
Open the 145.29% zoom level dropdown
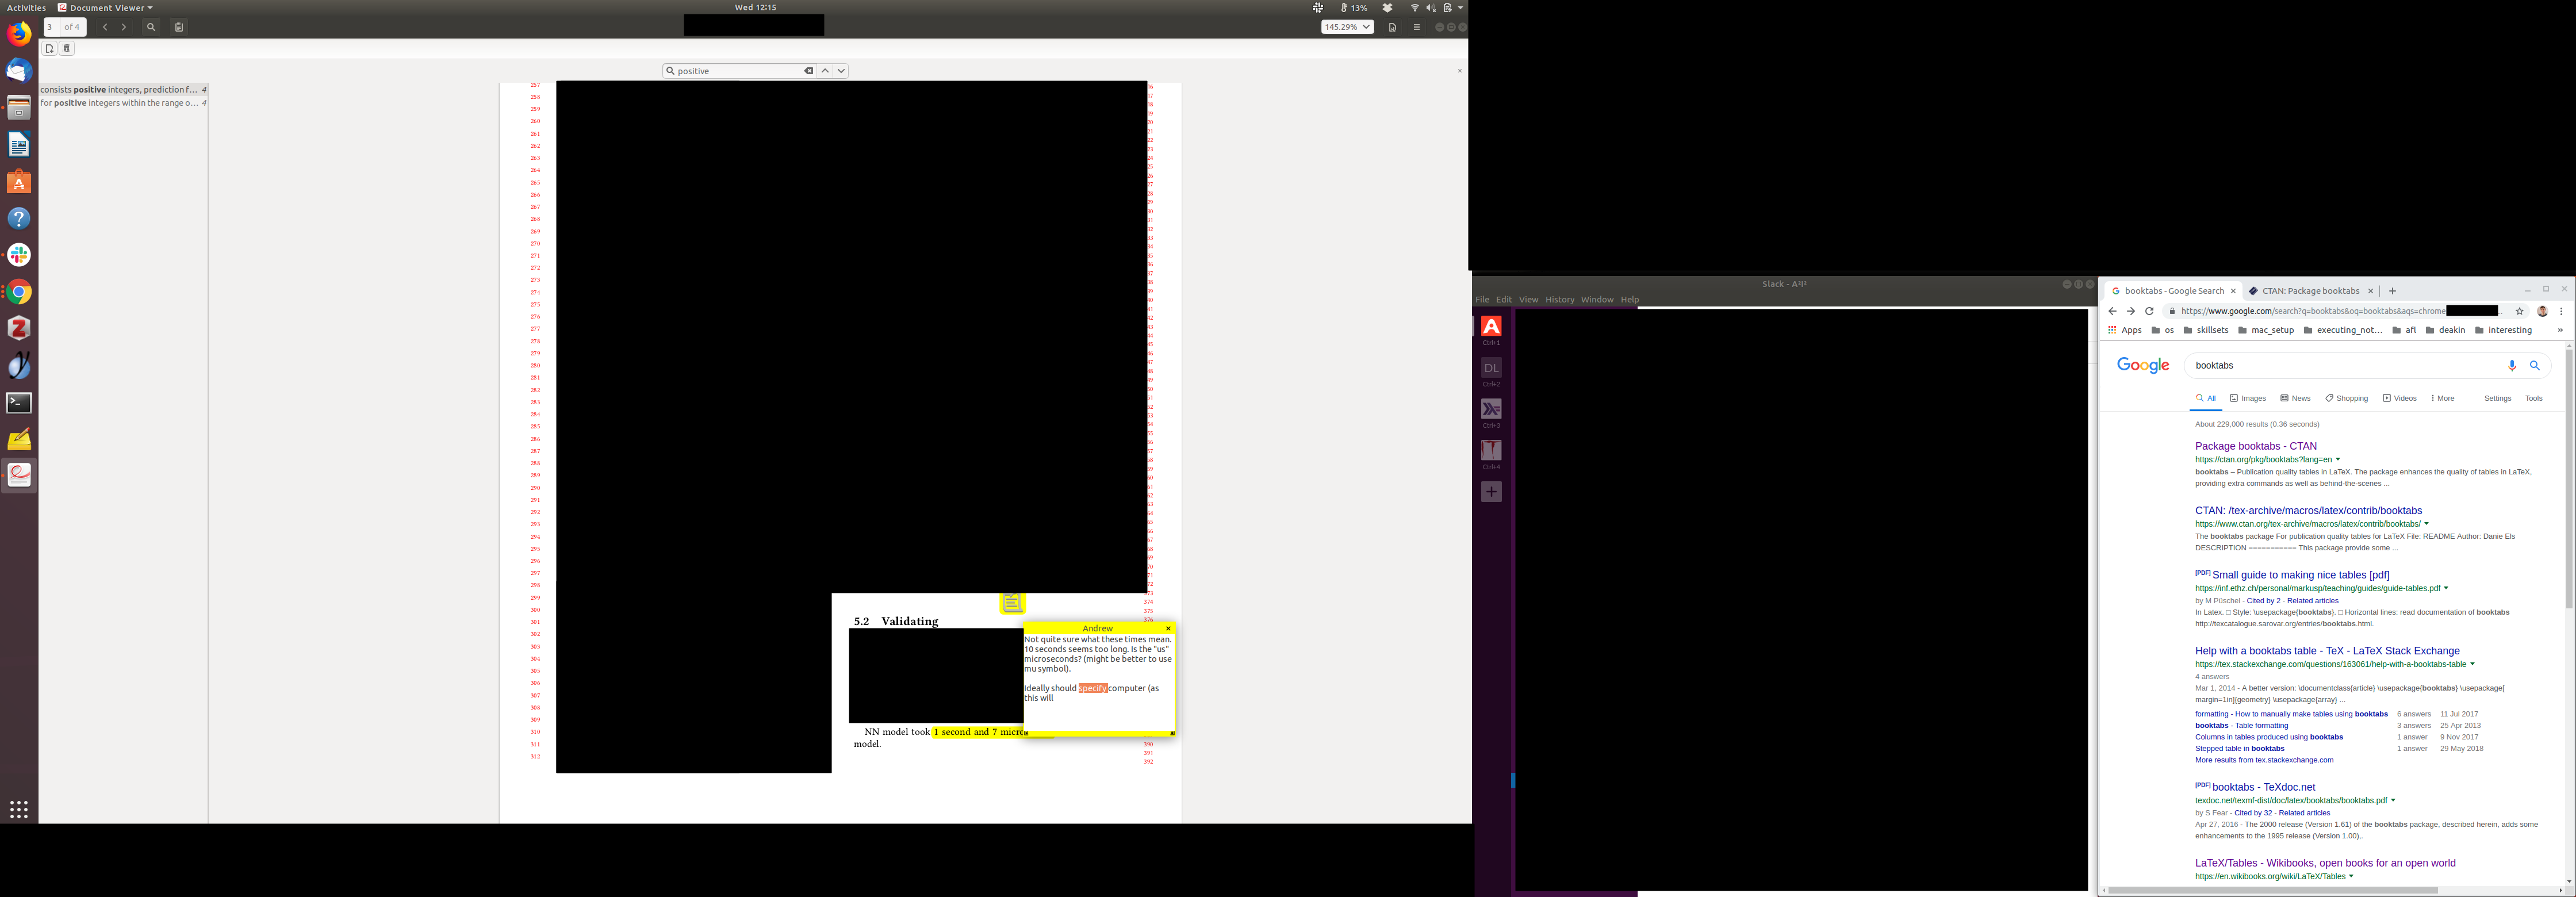tap(1347, 27)
